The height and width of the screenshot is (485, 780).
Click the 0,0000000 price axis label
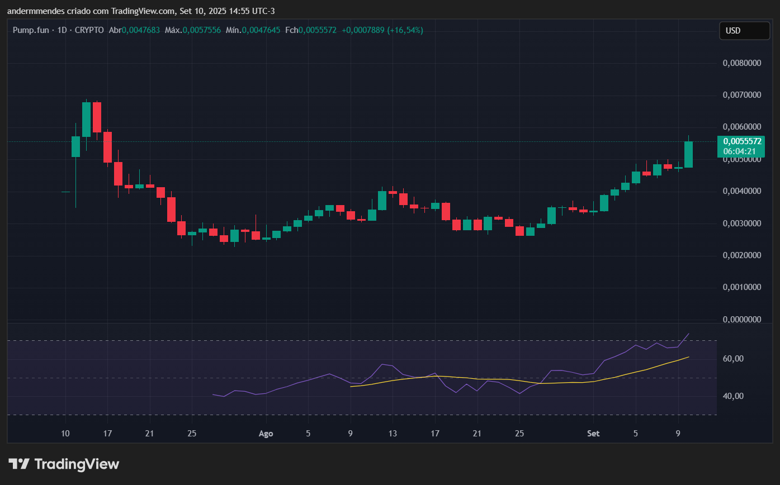click(742, 320)
